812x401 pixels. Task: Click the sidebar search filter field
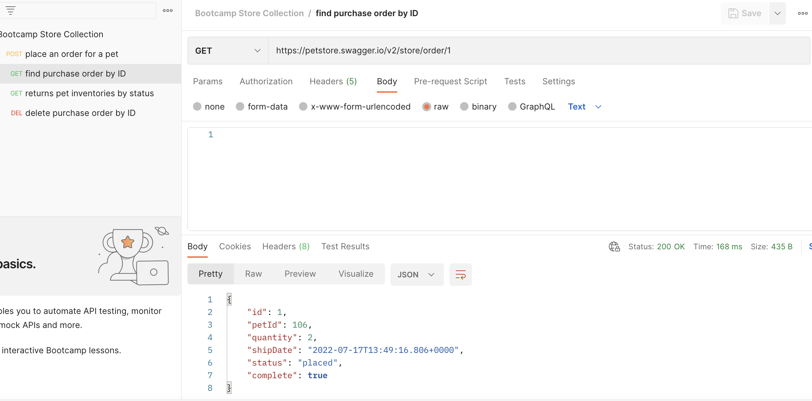78,11
